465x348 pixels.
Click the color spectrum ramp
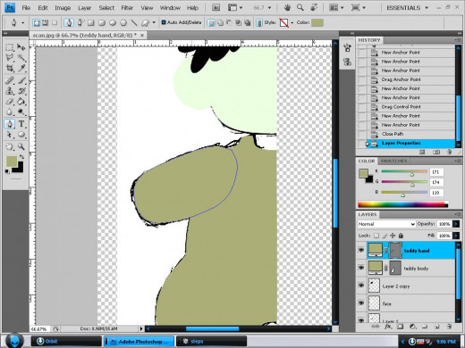(x=402, y=204)
